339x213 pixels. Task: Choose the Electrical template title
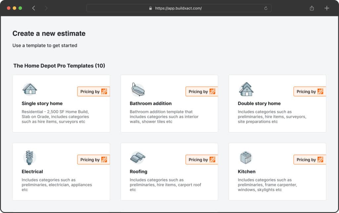32,172
